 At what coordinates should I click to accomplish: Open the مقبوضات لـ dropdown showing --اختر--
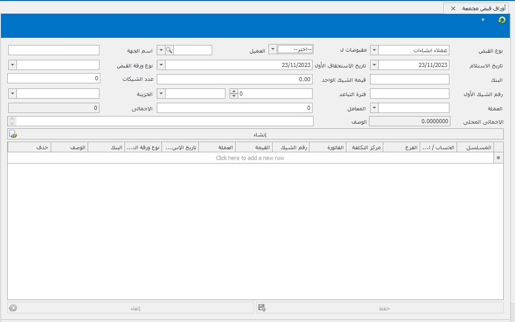tap(273, 50)
